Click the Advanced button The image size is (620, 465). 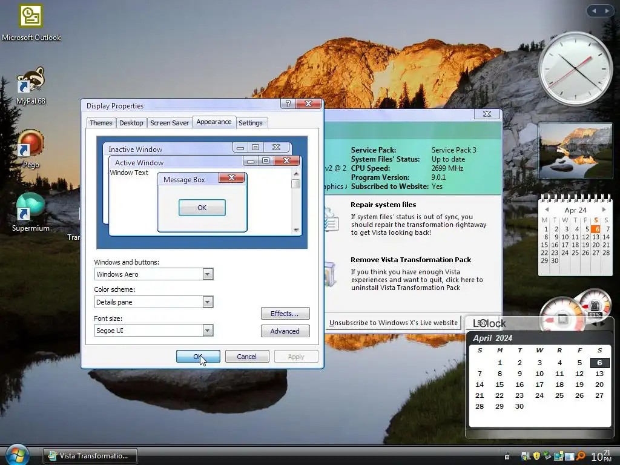[285, 331]
